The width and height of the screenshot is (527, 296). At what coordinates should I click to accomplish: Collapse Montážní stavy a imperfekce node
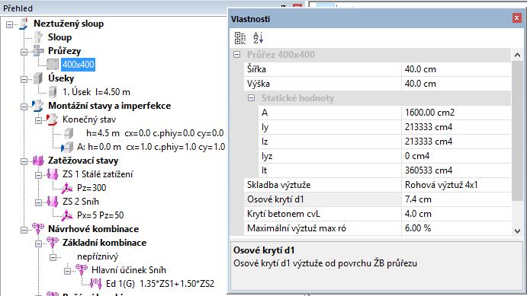(x=24, y=107)
